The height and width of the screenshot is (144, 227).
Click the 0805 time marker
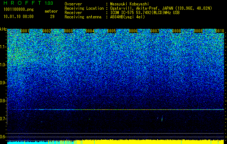(112, 31)
